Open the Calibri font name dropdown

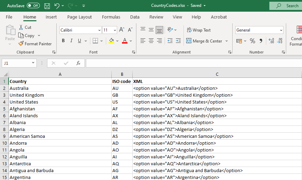tap(99, 30)
